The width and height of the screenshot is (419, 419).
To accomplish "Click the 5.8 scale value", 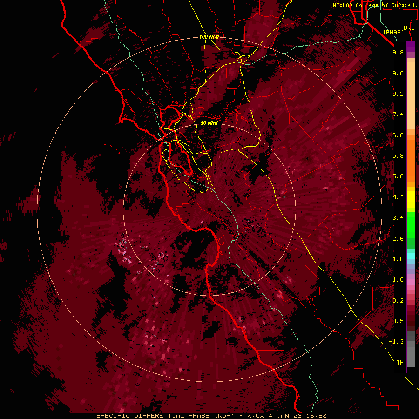I will coord(398,156).
